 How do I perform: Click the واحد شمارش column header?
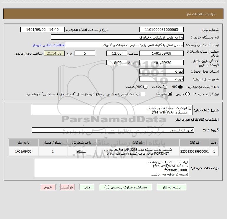point(82,143)
